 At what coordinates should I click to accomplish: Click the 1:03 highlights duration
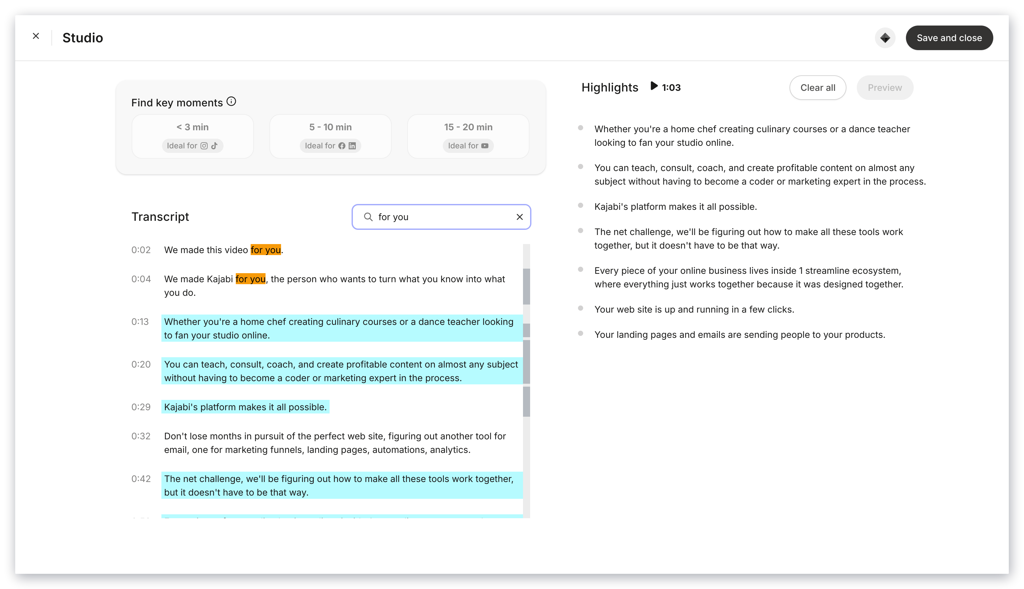click(x=671, y=88)
